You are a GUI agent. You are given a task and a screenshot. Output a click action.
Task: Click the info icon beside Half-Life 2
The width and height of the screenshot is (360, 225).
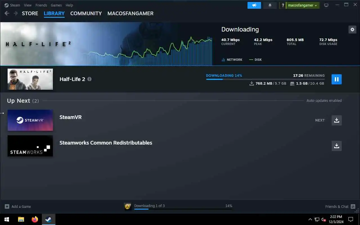point(89,79)
